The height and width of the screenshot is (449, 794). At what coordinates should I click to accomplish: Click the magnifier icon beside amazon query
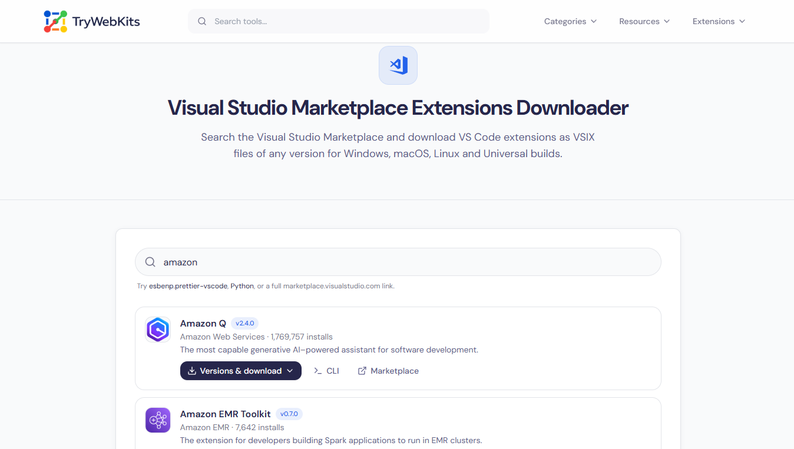click(151, 262)
